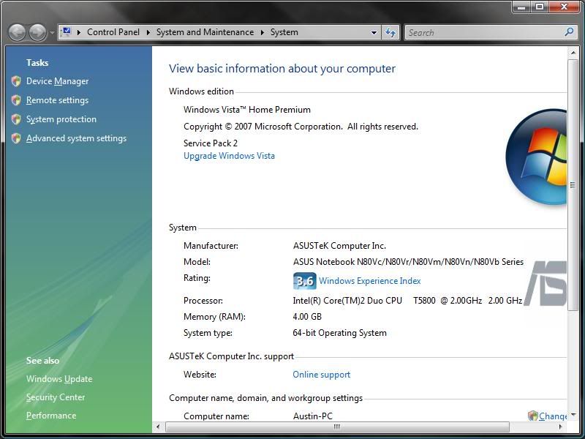Go to System and Maintenance breadcrumb
This screenshot has height=439, width=585.
205,32
